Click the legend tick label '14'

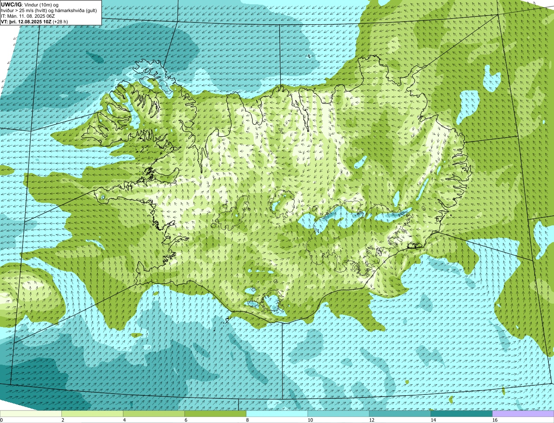[x=433, y=420]
